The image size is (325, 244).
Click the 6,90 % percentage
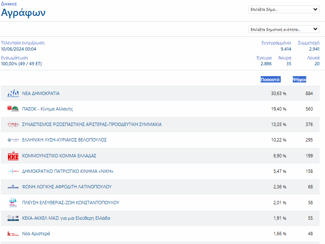tap(279, 156)
